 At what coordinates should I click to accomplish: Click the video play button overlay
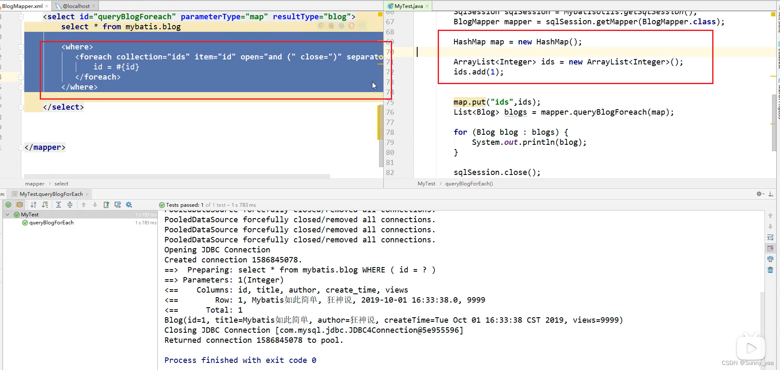coord(751,348)
